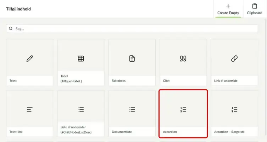Choose the Liste af undersider list icon
267x142 pixels.
[x=81, y=110]
